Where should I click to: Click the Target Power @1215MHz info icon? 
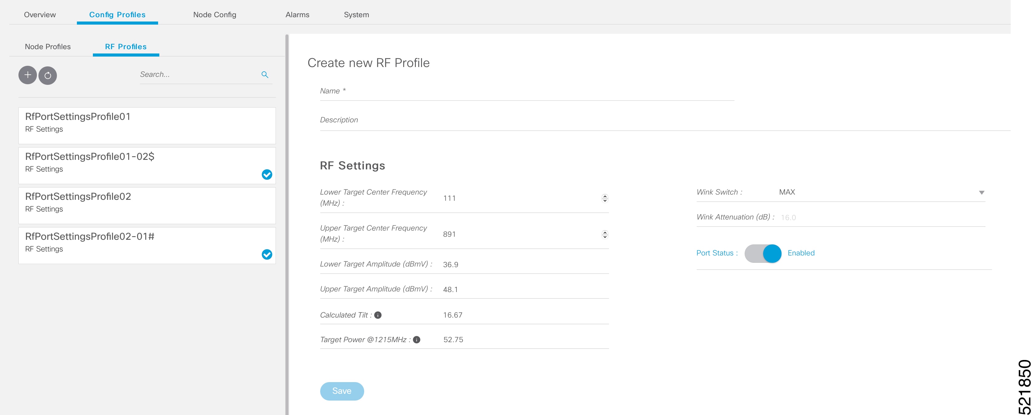[x=417, y=340]
